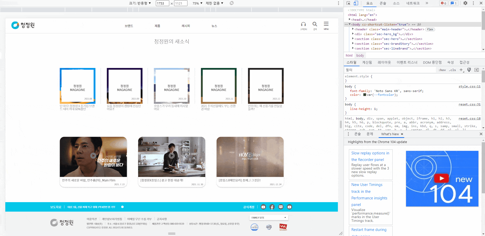This screenshot has width=485, height=236.
Task: Show more DevTools tabs chevron
Action: (x=427, y=3)
